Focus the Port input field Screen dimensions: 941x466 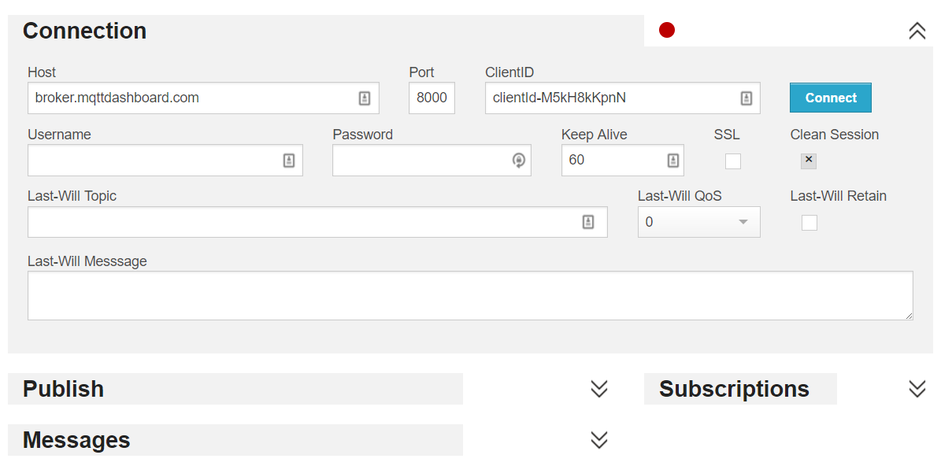(432, 98)
